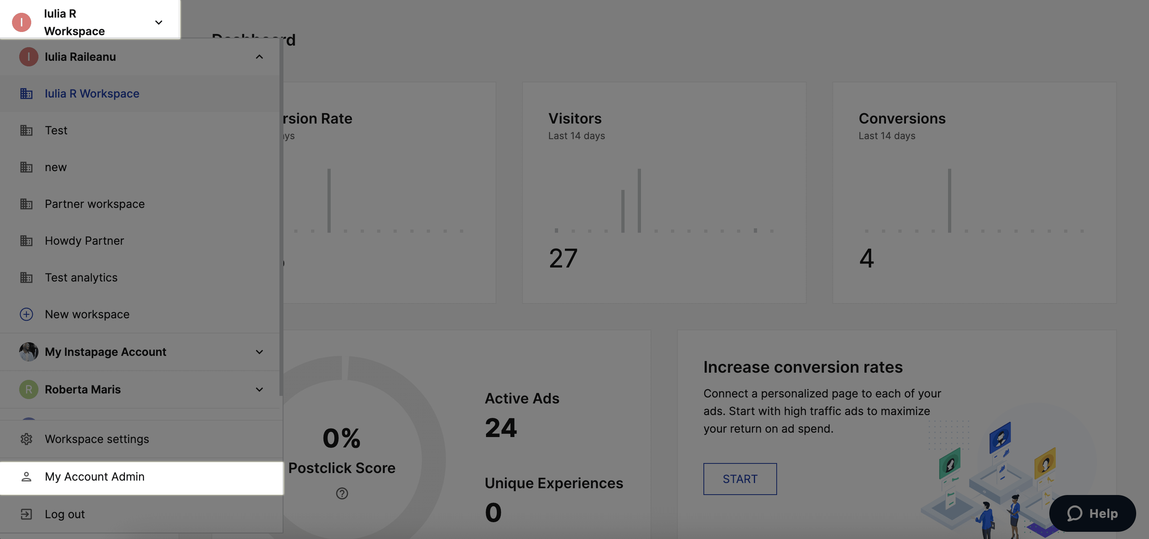
Task: Select the Partner workspace entry
Action: tap(94, 204)
